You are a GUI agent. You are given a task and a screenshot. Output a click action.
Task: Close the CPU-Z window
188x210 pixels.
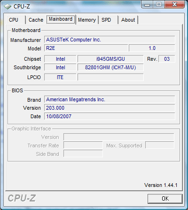pyautogui.click(x=174, y=5)
